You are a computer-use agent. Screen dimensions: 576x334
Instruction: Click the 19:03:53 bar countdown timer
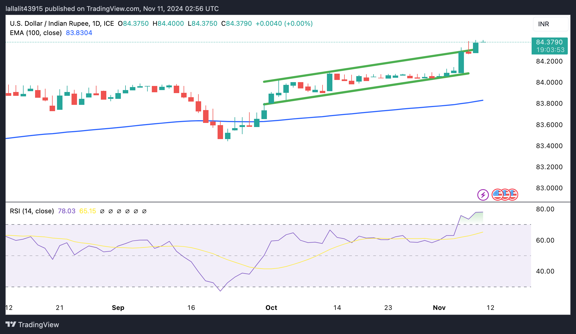(x=550, y=50)
